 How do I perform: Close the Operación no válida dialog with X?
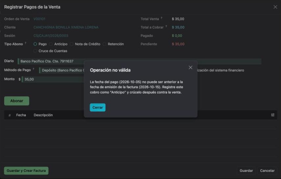tap(191, 68)
